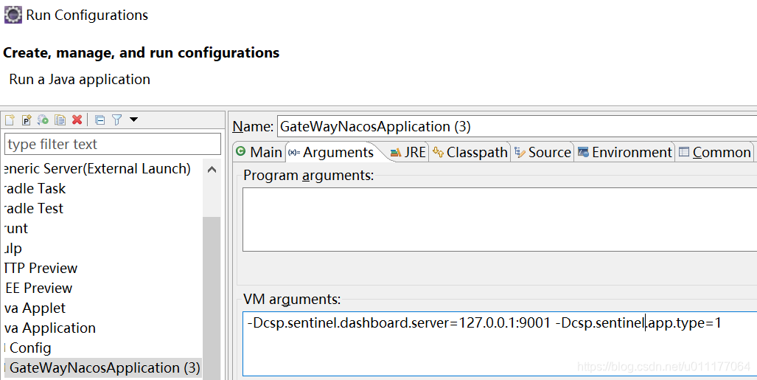
Task: Go to the Classpath tab
Action: (470, 152)
